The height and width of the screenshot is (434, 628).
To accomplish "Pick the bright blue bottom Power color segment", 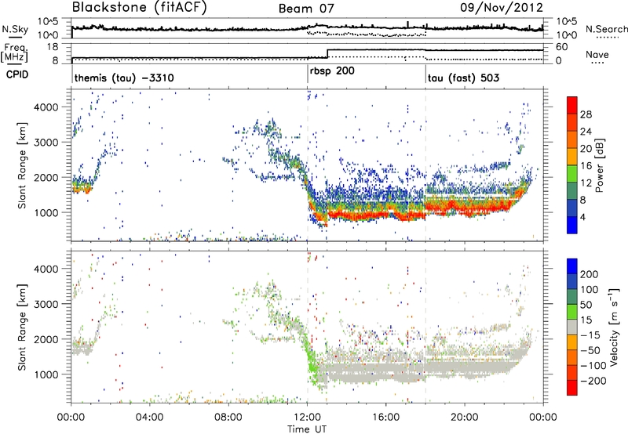I will (572, 225).
